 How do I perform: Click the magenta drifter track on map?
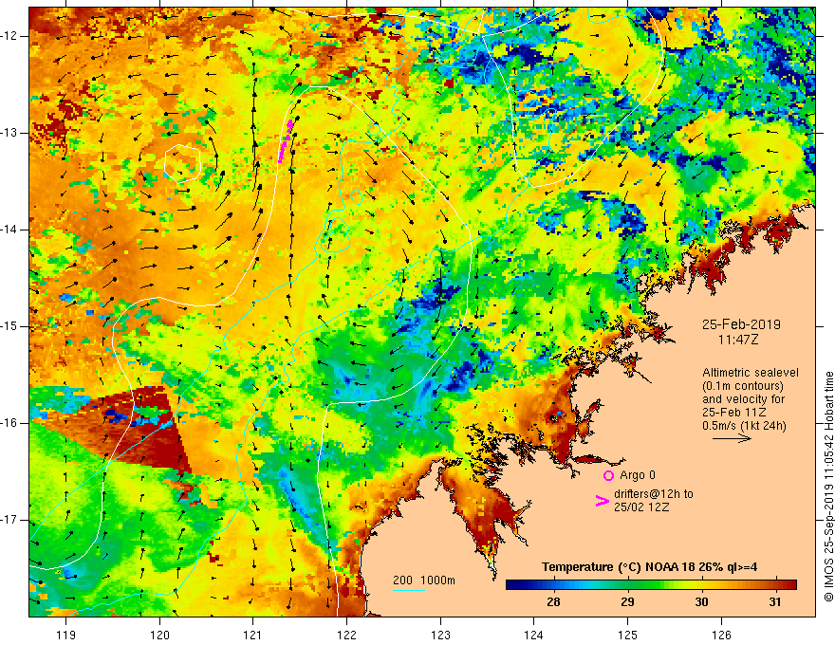[x=286, y=141]
